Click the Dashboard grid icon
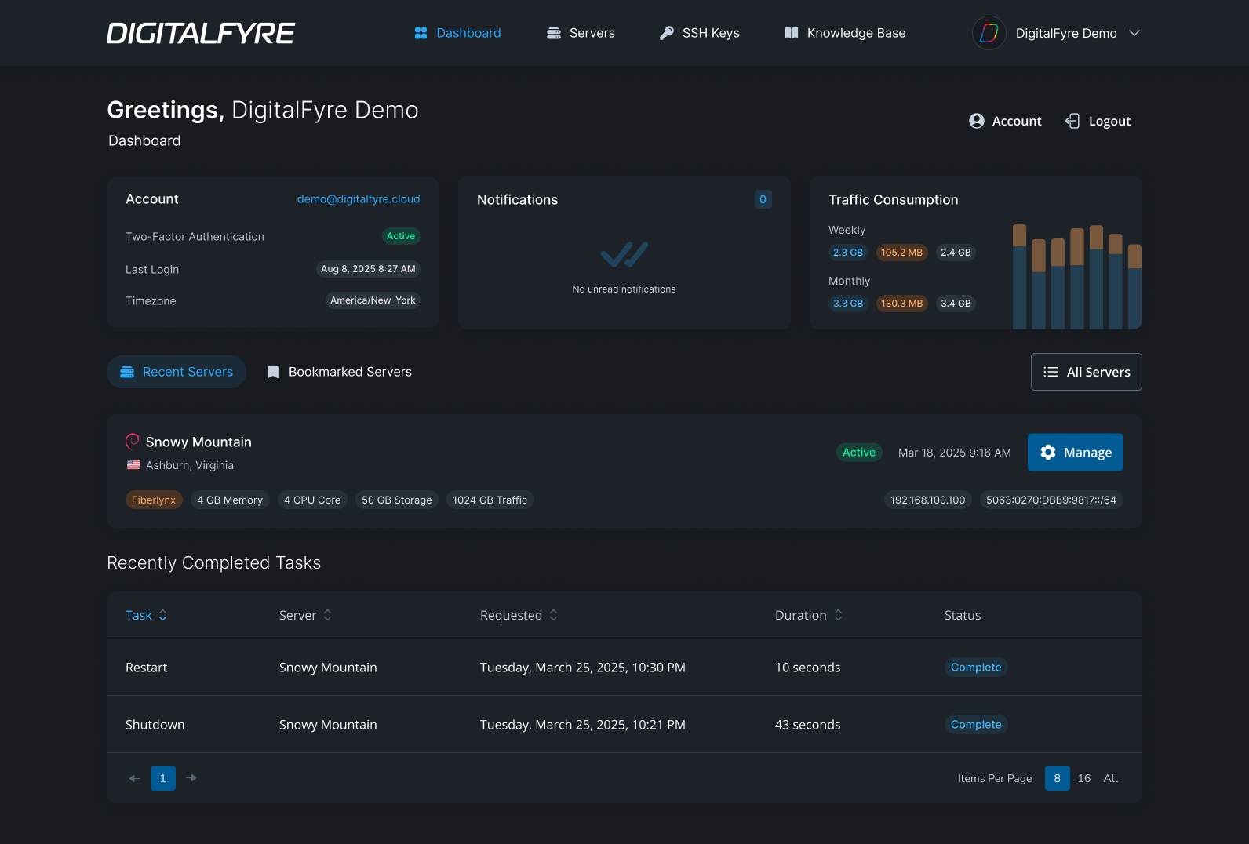Viewport: 1249px width, 844px height. pos(421,33)
